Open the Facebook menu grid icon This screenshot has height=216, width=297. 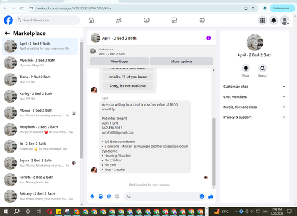tap(263, 20)
